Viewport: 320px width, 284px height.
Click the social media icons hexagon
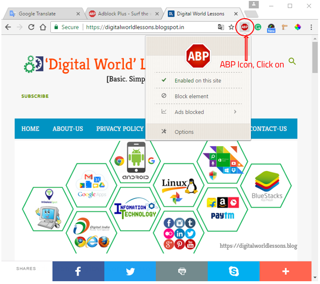179,233
